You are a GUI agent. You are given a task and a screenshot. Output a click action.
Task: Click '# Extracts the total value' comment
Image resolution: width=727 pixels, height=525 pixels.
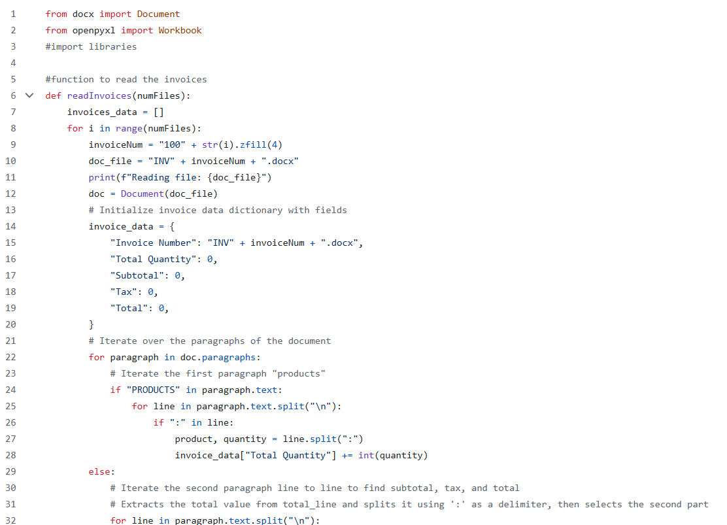click(409, 504)
